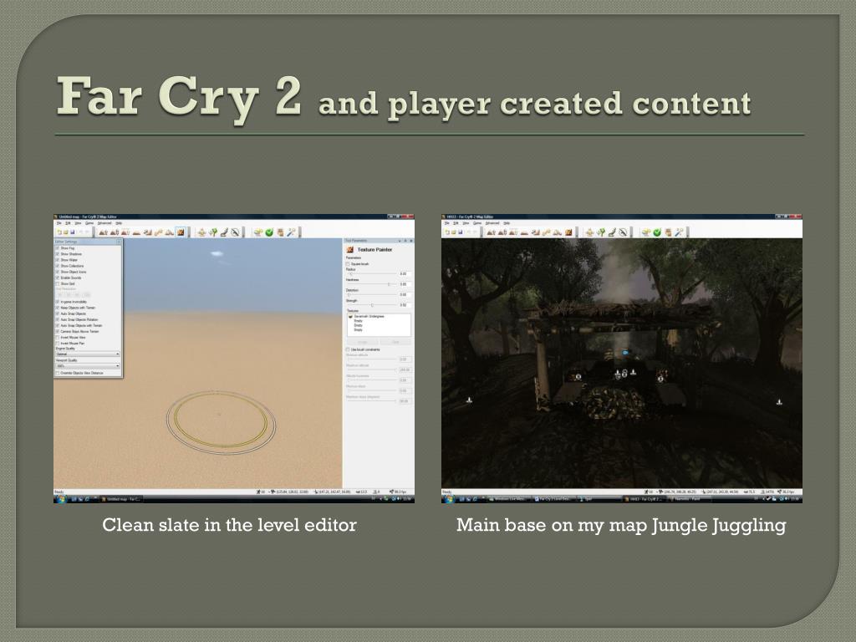Select the first terrain mountain tool in Jungle Juggling editor

click(491, 232)
